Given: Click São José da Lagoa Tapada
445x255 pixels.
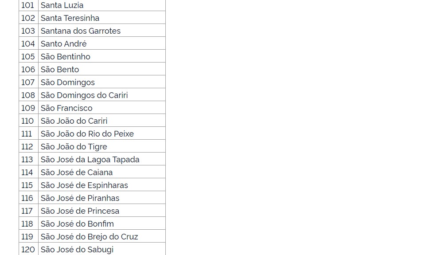Looking at the screenshot, I should coord(90,160).
